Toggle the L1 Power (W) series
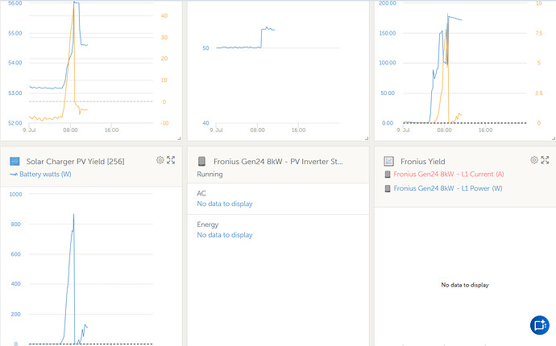This screenshot has width=556, height=346. pyautogui.click(x=452, y=188)
